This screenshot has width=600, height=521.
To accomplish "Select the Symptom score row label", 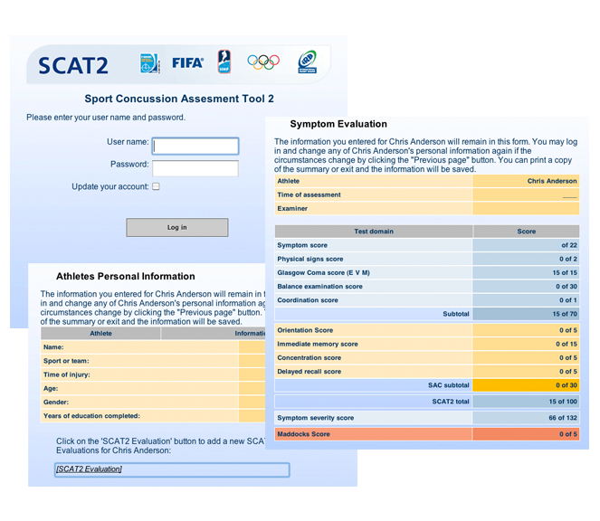I will pos(302,245).
